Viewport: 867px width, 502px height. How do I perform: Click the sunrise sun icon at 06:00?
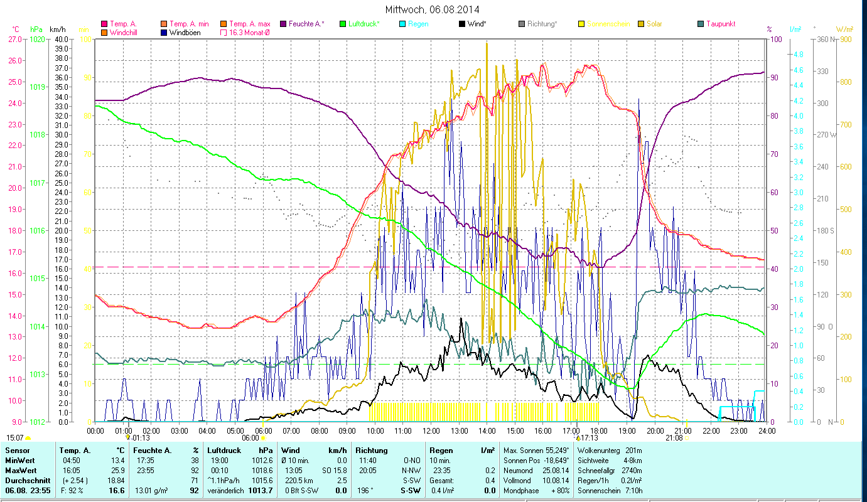pyautogui.click(x=263, y=438)
